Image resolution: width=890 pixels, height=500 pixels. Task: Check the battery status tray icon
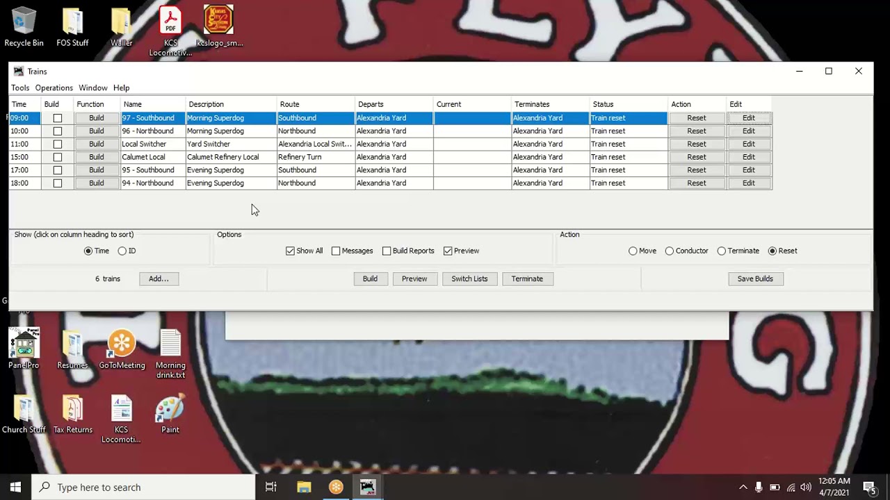pyautogui.click(x=775, y=487)
